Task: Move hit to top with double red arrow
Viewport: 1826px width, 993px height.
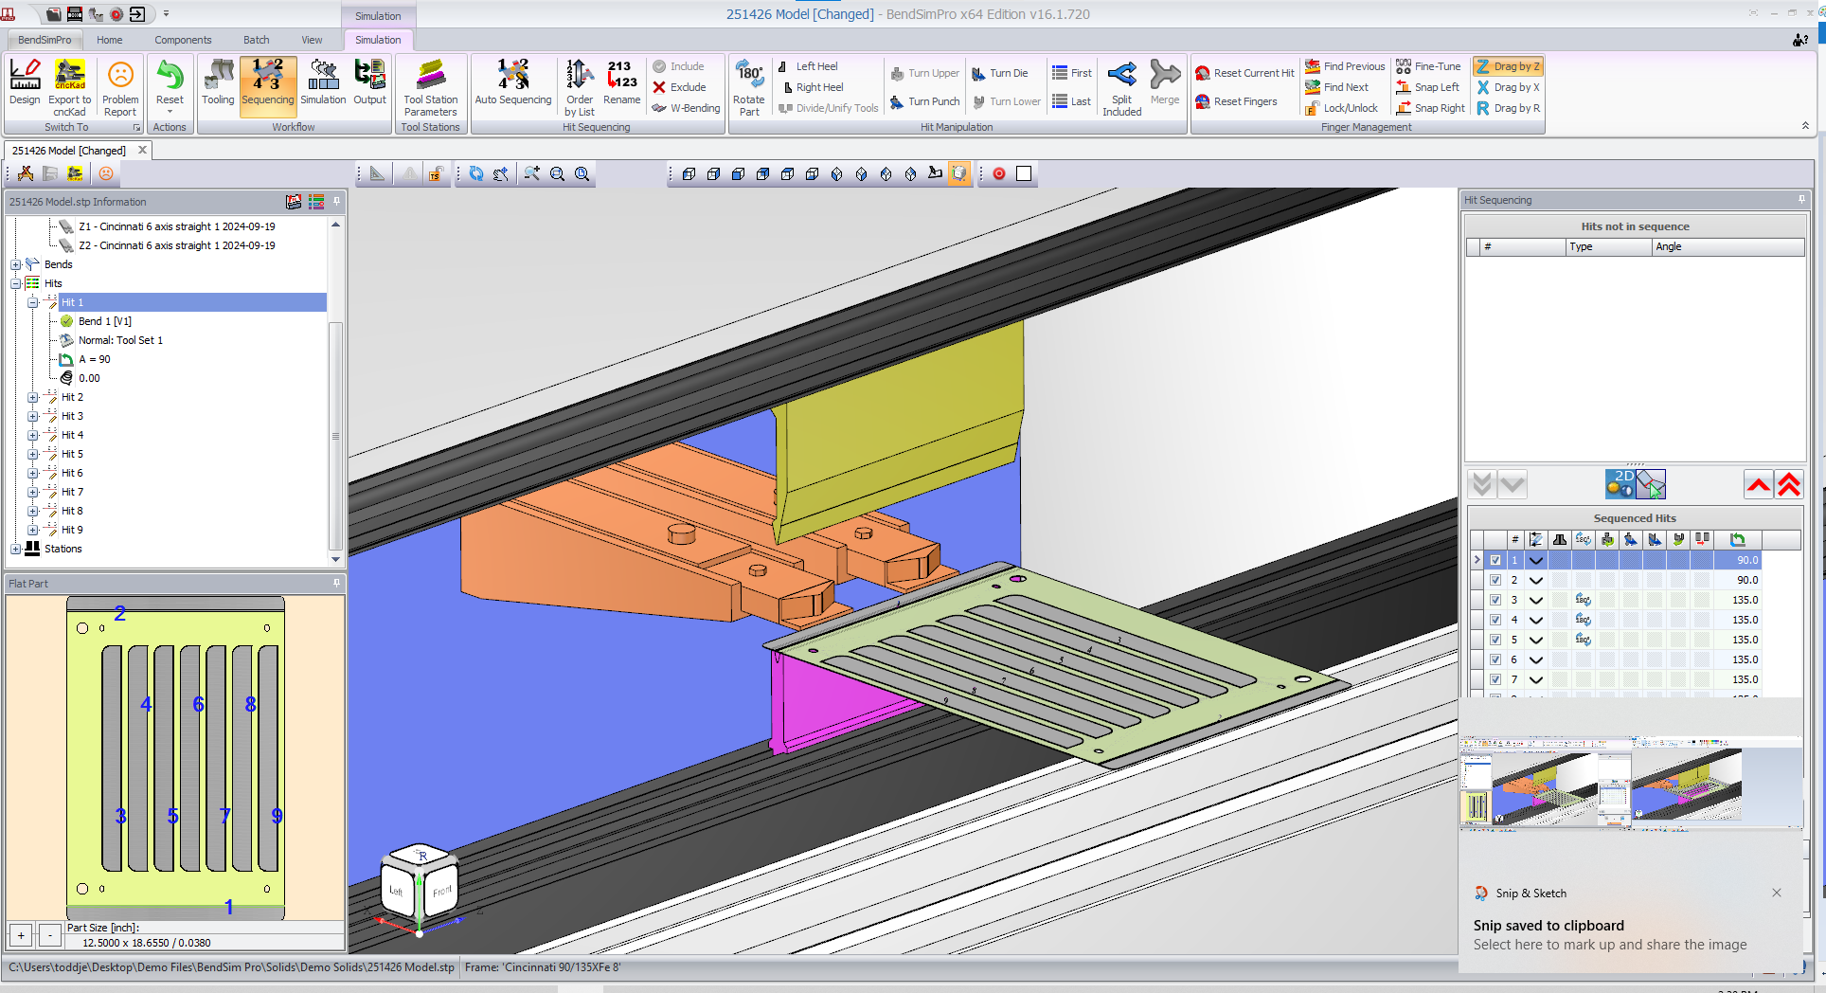Action: [x=1789, y=484]
